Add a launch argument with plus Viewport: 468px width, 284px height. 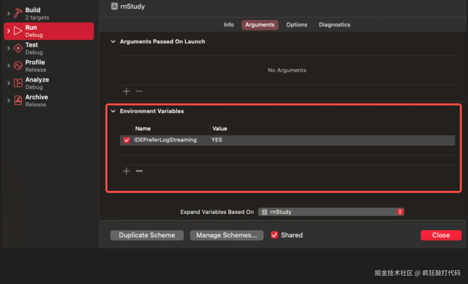(x=126, y=91)
